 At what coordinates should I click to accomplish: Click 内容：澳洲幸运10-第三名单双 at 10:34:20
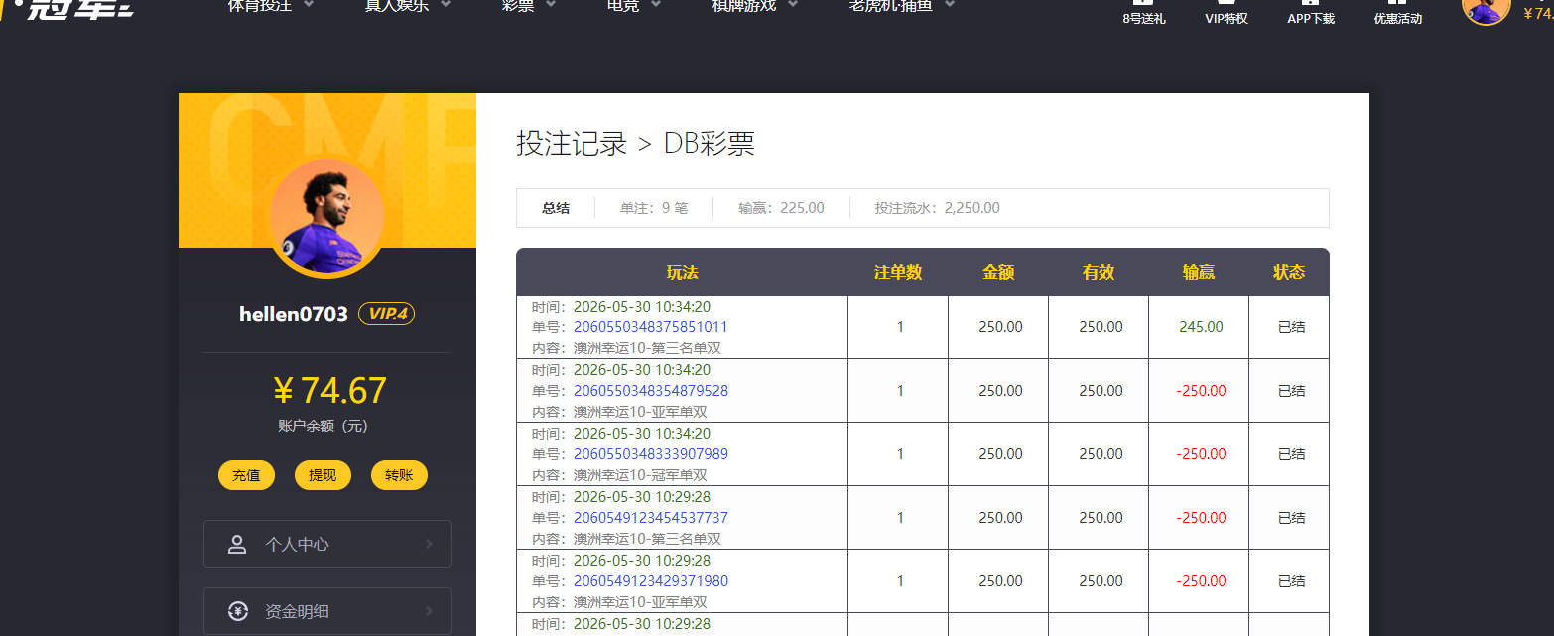[x=626, y=348]
